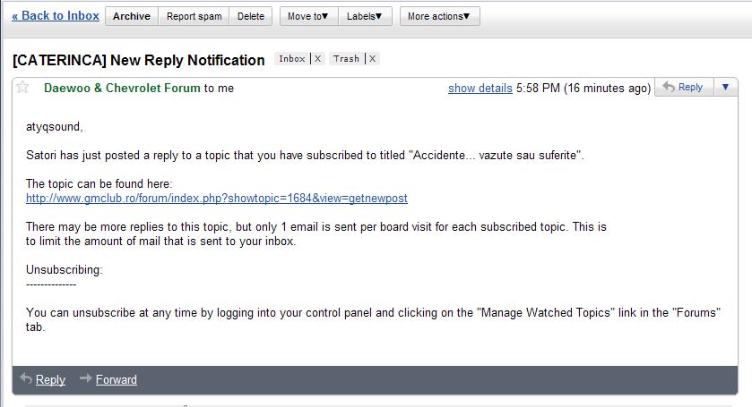Image resolution: width=752 pixels, height=407 pixels.
Task: Open the More actions menu
Action: (x=439, y=16)
